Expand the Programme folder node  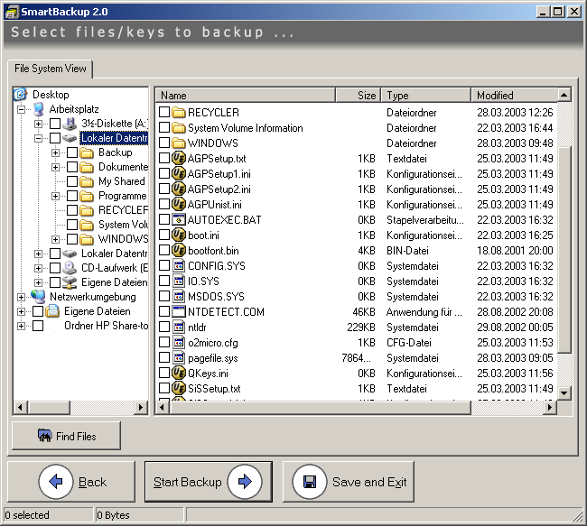(x=55, y=196)
